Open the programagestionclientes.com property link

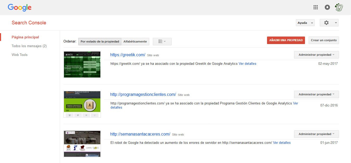143,95
